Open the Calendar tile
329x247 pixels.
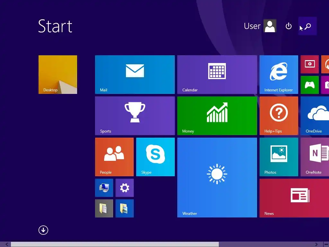217,75
